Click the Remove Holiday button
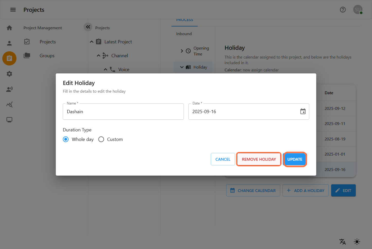This screenshot has height=249, width=372. 259,159
